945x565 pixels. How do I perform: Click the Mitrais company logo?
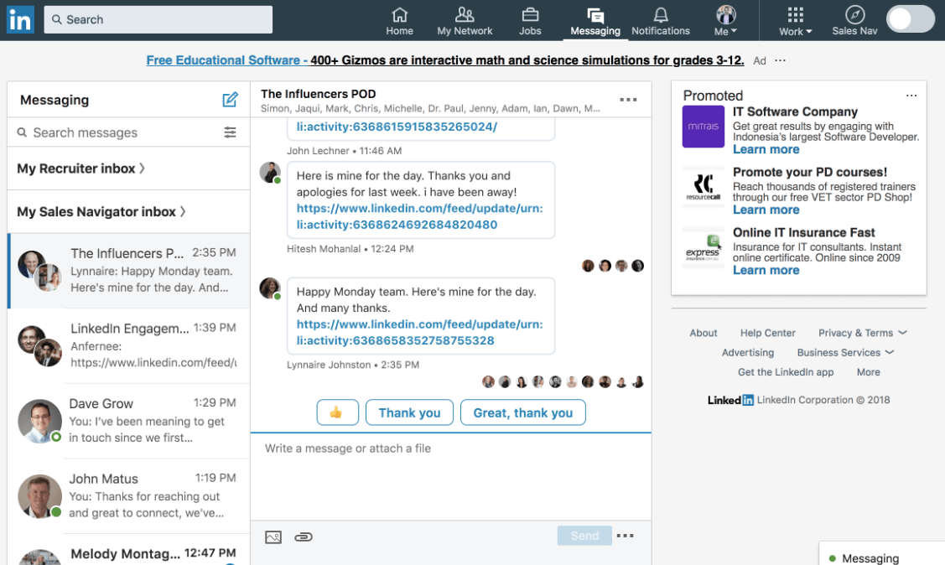tap(704, 127)
